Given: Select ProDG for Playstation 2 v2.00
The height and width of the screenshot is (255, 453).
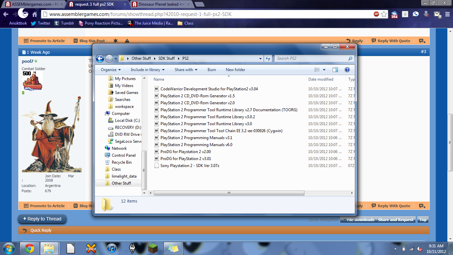Looking at the screenshot, I should 185,152.
